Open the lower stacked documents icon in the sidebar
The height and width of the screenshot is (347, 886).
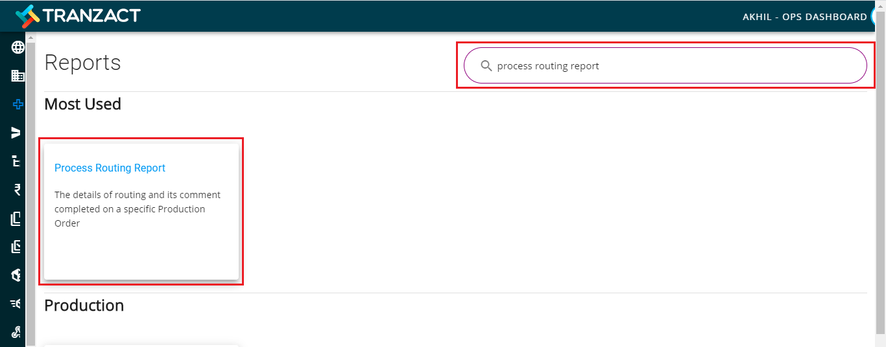[17, 247]
